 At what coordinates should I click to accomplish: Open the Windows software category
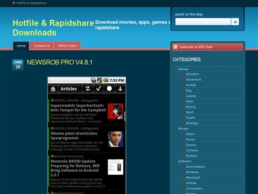coord(192,172)
